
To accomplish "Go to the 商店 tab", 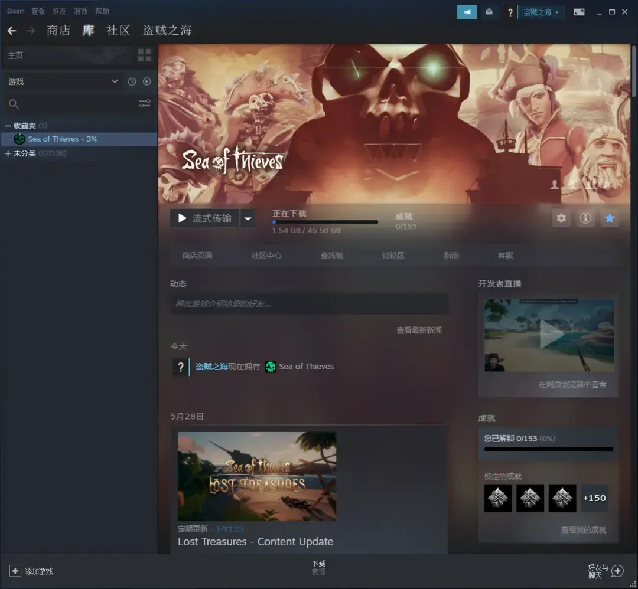I will (58, 31).
